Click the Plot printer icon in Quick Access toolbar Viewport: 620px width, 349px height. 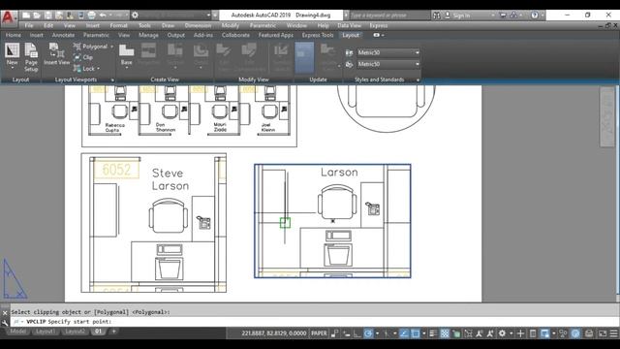[x=91, y=16]
